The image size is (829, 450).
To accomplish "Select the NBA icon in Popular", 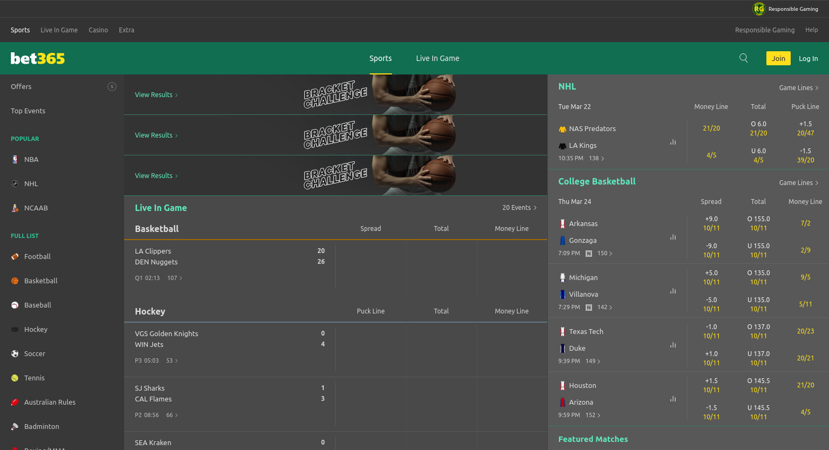I will point(15,159).
